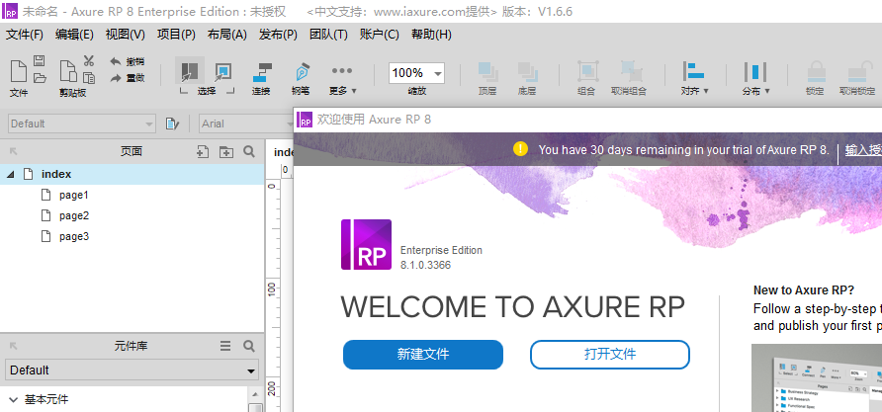
Task: Open the 发布(P) menu
Action: click(x=278, y=35)
